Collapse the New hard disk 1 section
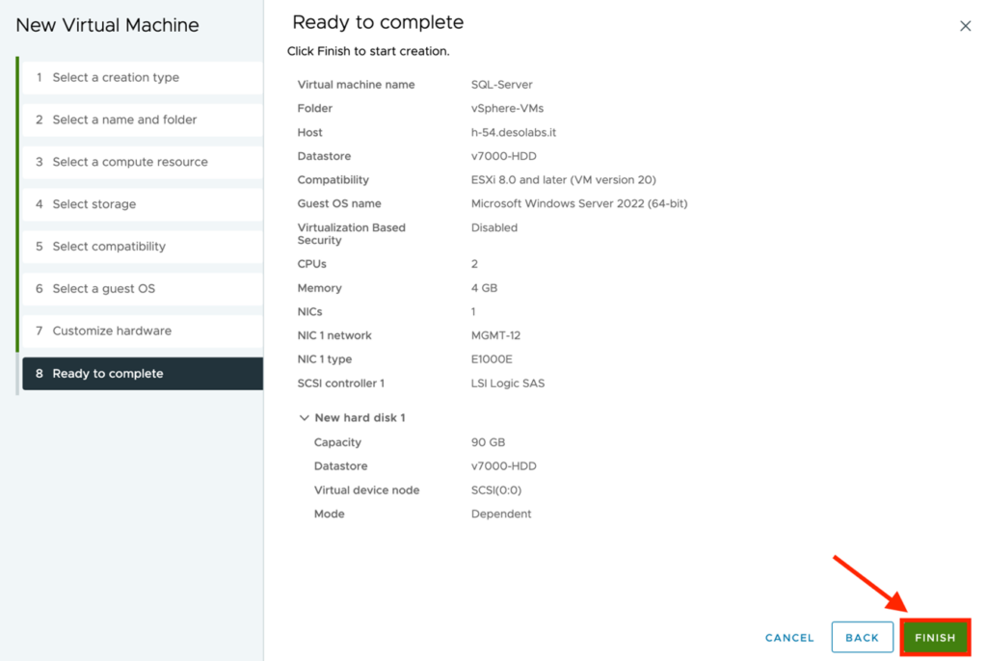 coord(305,418)
